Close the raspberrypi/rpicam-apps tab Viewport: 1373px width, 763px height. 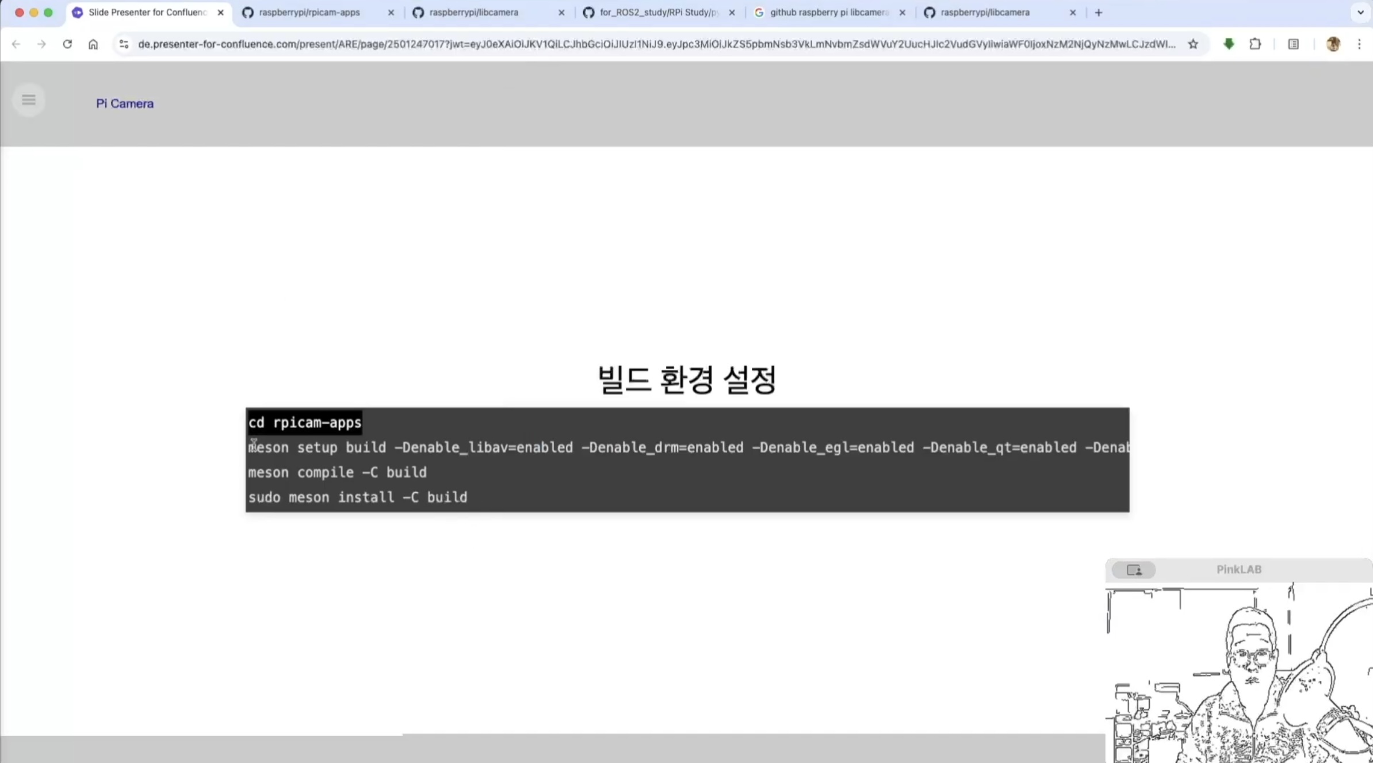[x=391, y=13]
